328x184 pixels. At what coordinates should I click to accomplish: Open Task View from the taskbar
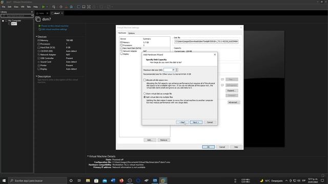coord(79,180)
